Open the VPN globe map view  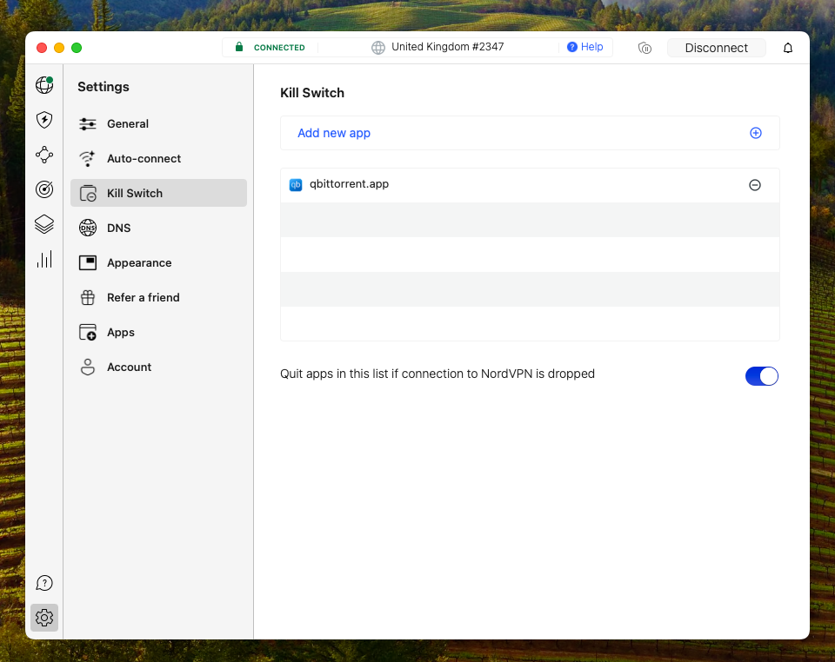pyautogui.click(x=44, y=85)
